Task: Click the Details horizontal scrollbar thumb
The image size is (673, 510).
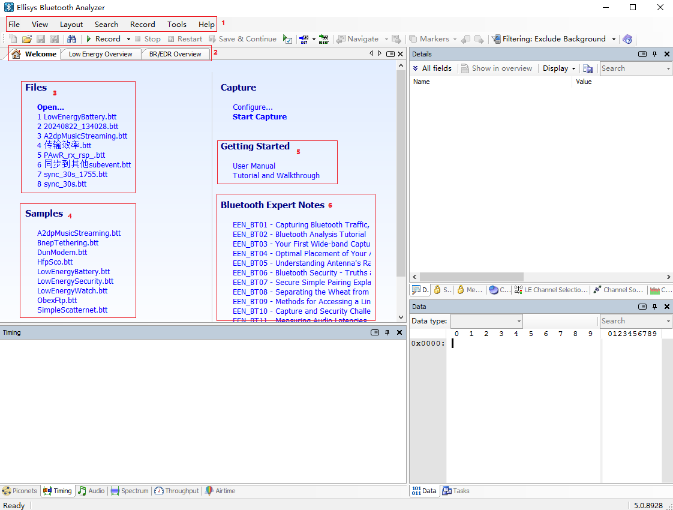Action: coord(471,277)
